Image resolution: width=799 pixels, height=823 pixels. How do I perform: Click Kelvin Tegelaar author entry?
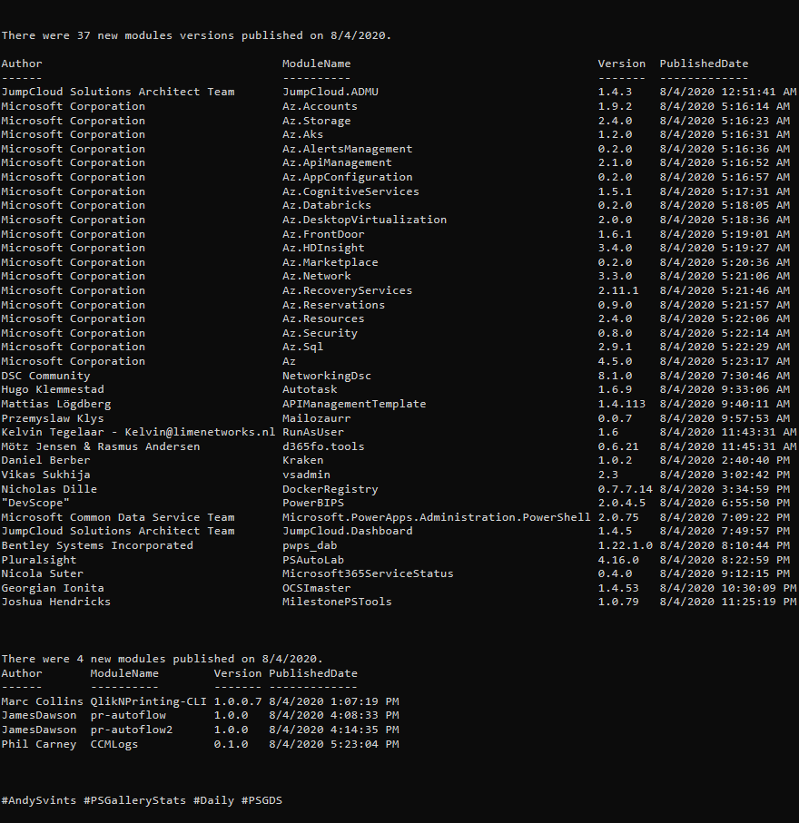pos(138,432)
